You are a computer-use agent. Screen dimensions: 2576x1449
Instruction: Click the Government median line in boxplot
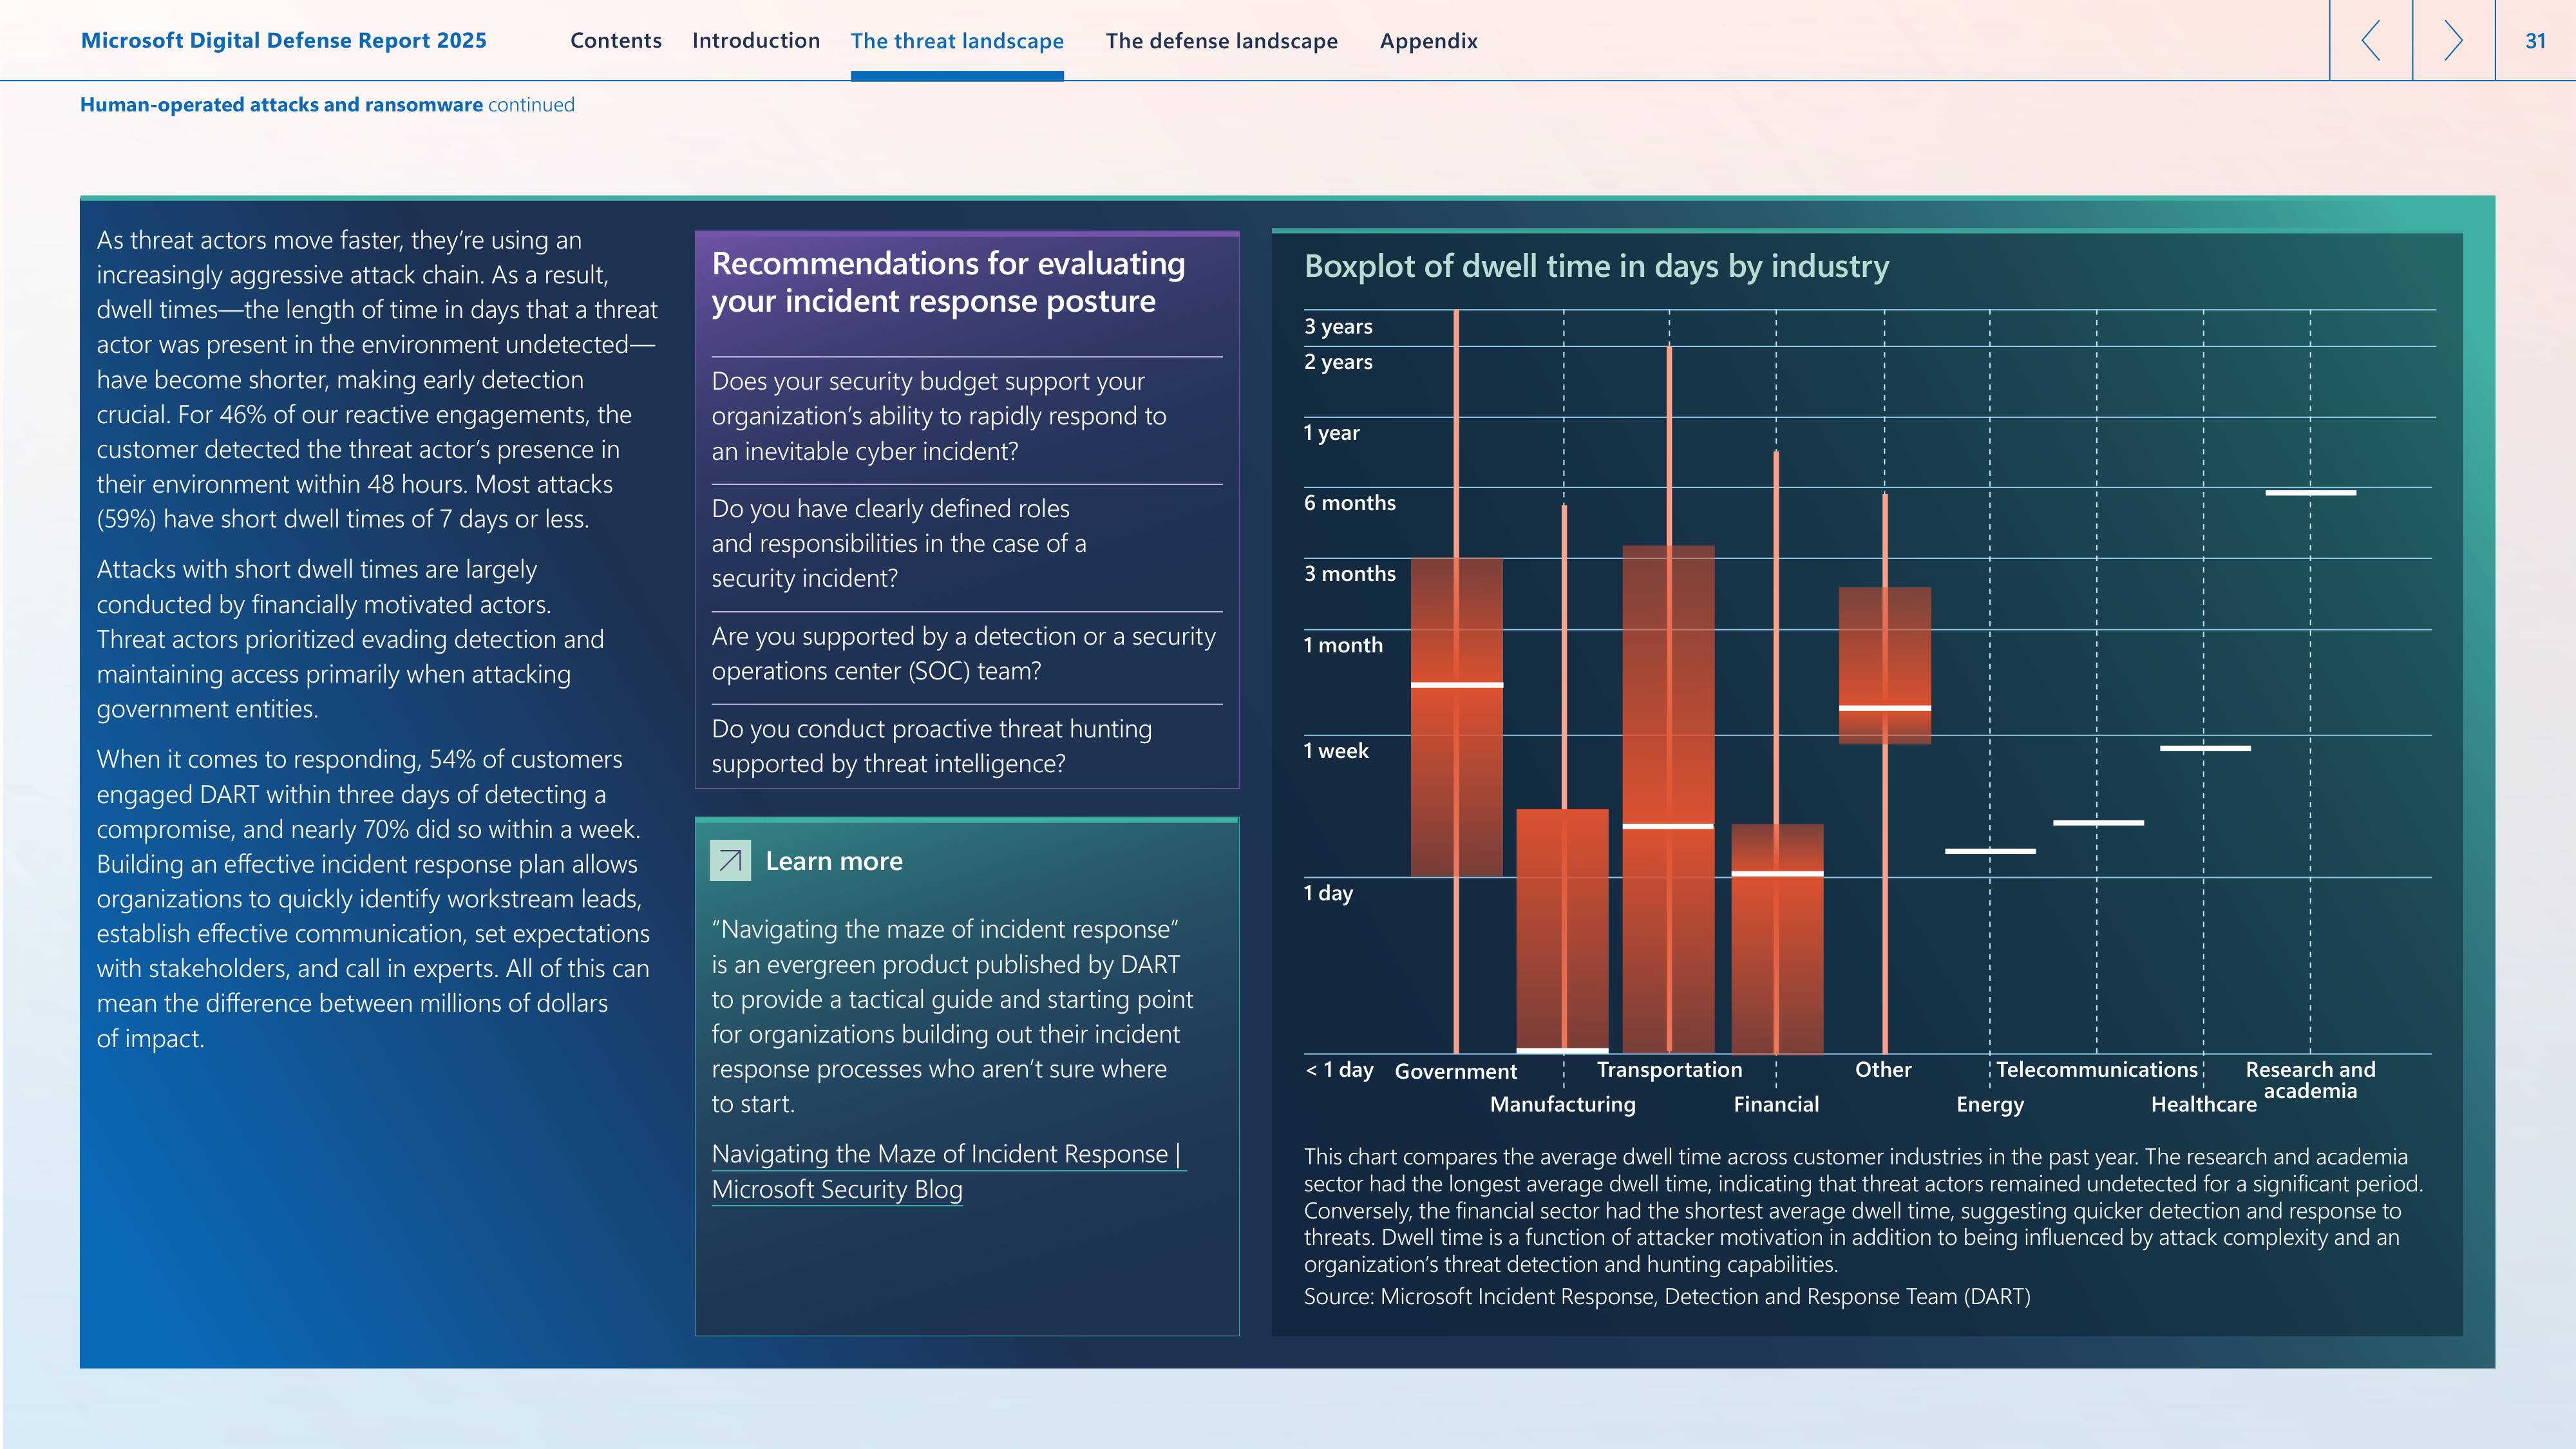(x=1456, y=685)
